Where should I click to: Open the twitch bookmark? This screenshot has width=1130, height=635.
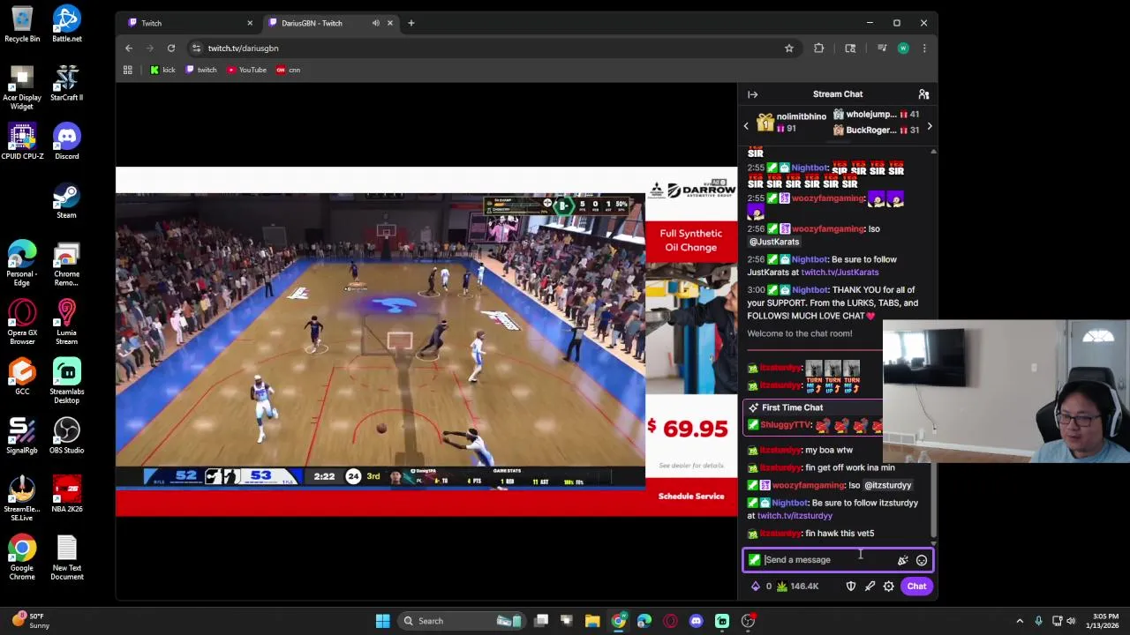pyautogui.click(x=201, y=70)
